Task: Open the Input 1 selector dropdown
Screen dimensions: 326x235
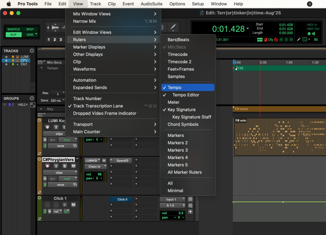Action: click(172, 199)
